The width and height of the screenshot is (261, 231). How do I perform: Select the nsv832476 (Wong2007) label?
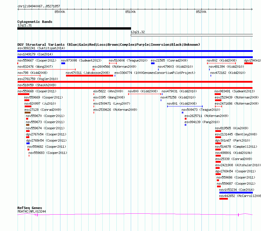[35, 67]
